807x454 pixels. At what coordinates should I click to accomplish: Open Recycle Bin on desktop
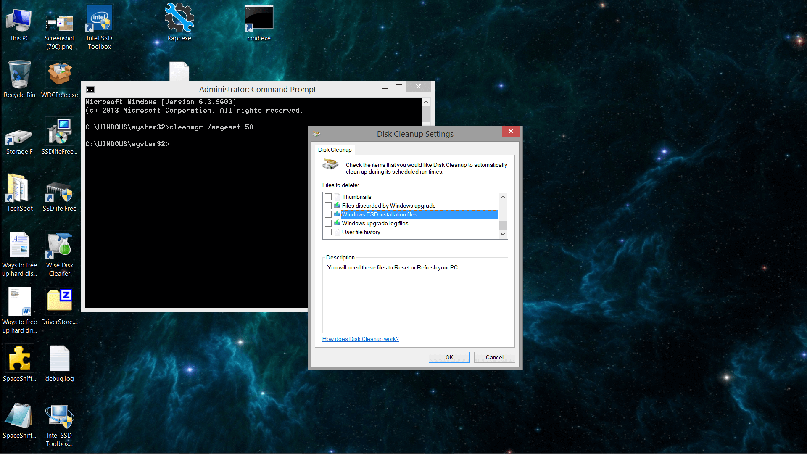(19, 78)
